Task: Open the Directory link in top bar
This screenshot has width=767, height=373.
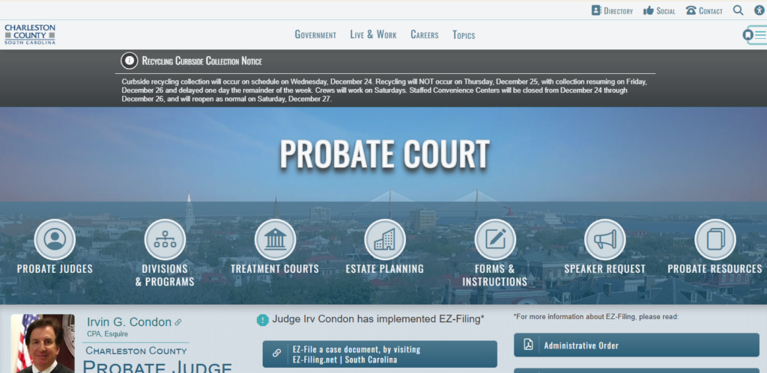Action: point(612,10)
